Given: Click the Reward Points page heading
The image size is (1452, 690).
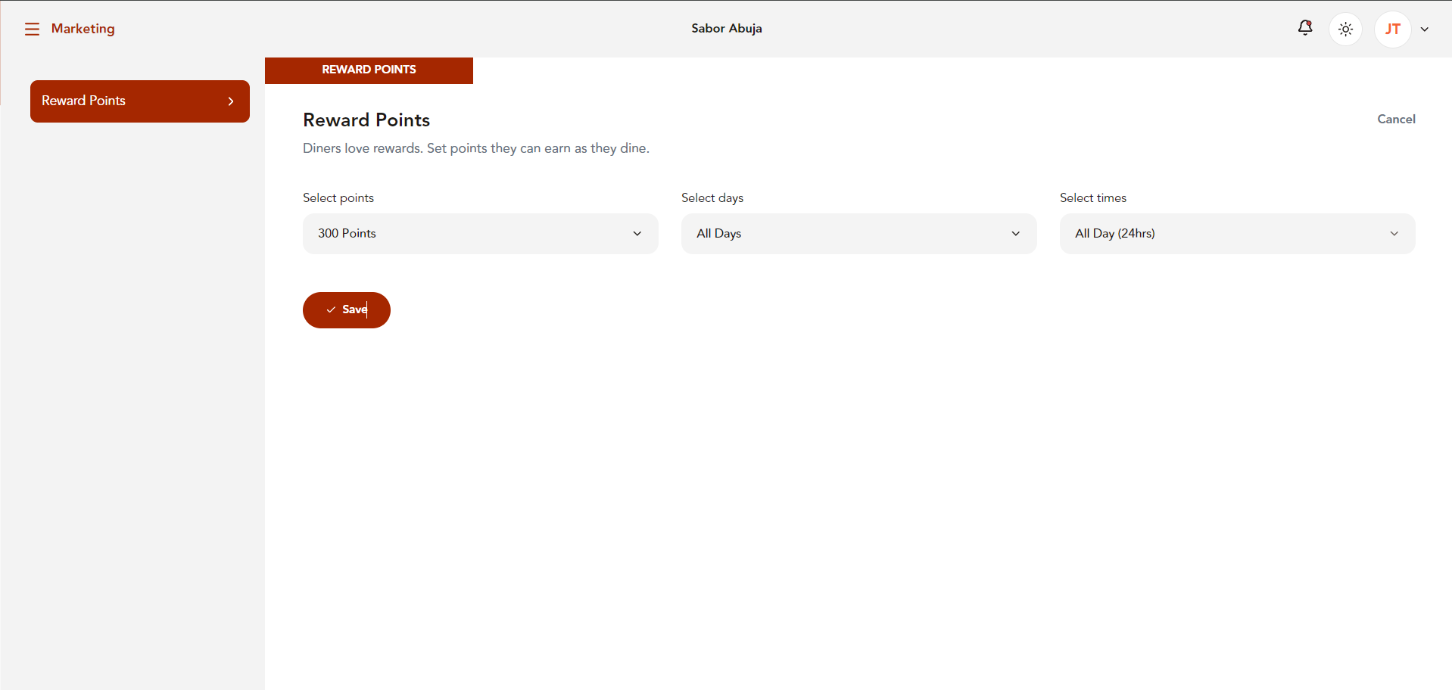Looking at the screenshot, I should click(x=366, y=120).
